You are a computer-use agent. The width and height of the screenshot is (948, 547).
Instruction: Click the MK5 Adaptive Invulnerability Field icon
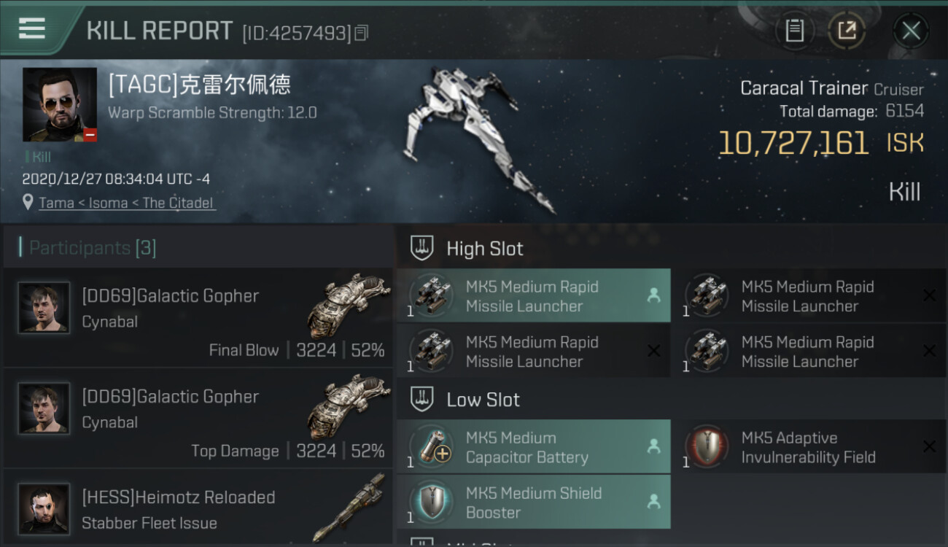click(708, 446)
